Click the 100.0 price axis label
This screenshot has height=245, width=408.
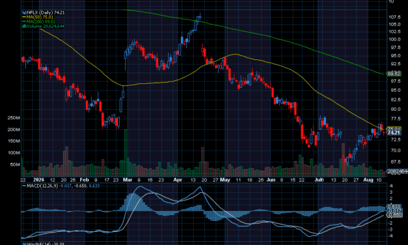pyautogui.click(x=394, y=39)
